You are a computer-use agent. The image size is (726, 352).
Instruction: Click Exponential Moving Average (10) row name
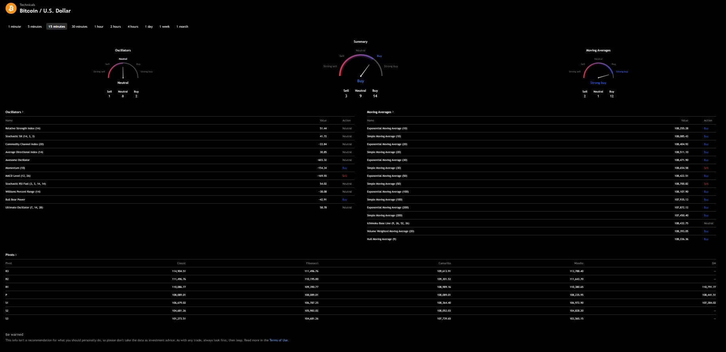[x=387, y=129]
